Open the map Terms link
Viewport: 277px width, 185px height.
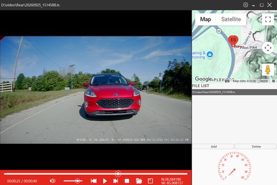[264, 81]
